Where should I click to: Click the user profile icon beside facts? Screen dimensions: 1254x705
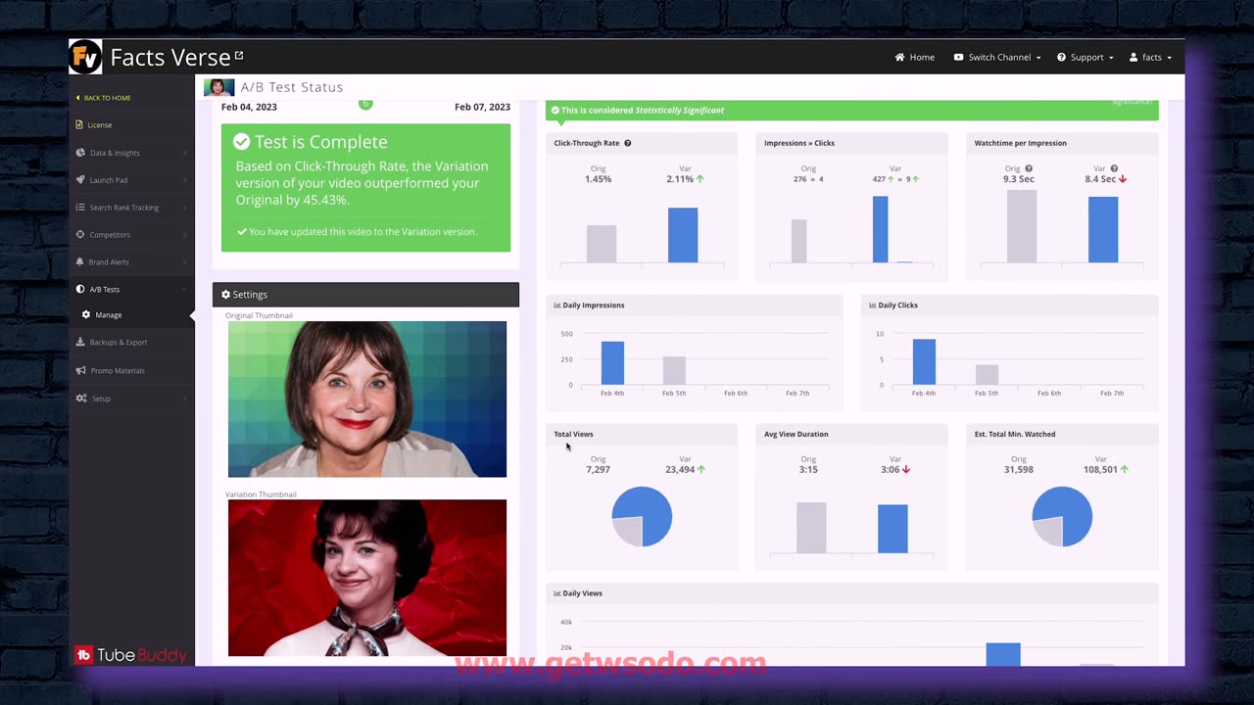(1133, 57)
